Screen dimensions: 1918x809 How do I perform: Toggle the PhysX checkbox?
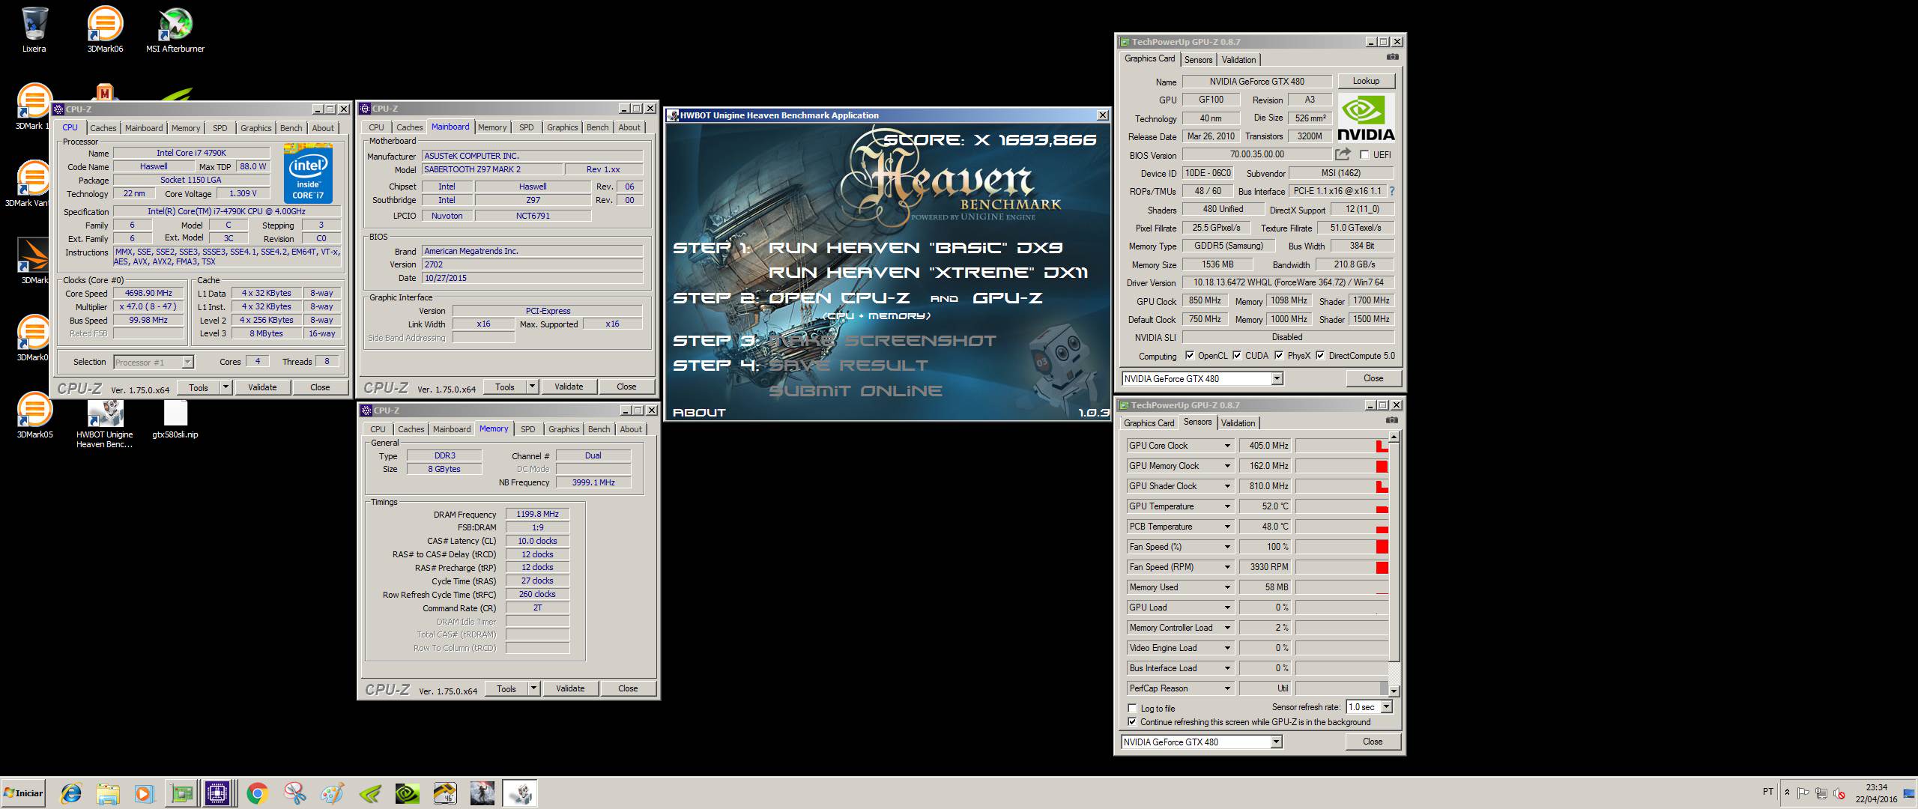pyautogui.click(x=1279, y=356)
